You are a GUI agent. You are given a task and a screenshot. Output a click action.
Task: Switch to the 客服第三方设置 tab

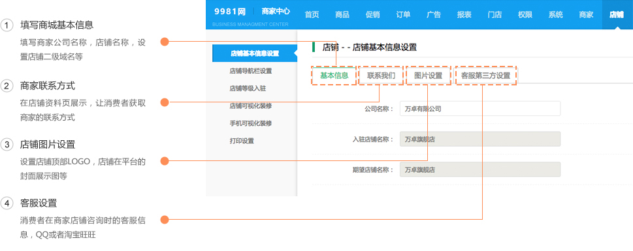(x=486, y=76)
